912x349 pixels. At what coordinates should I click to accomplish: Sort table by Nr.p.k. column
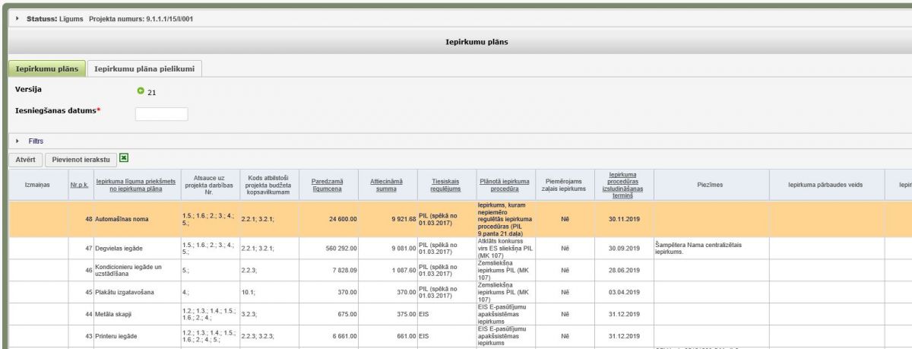click(78, 186)
